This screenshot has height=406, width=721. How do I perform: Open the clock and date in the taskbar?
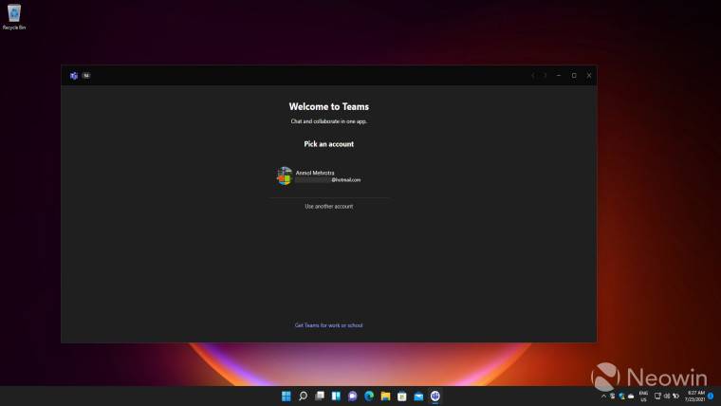695,396
